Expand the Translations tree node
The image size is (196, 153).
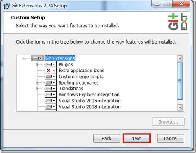coord(38,89)
